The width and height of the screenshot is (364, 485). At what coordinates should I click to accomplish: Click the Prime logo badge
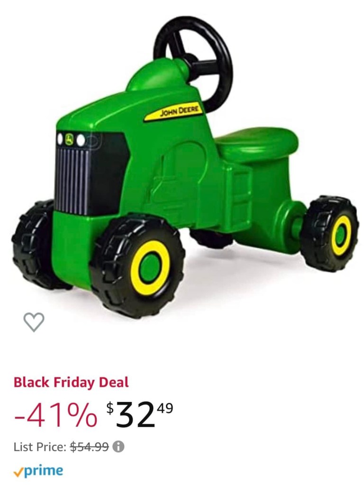tap(38, 470)
